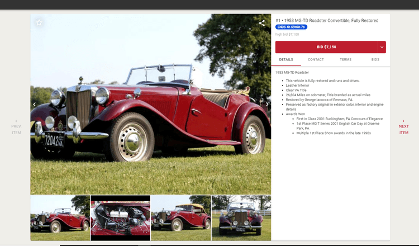Click the 'high bid $7,100' text
The image size is (419, 246).
tap(287, 34)
